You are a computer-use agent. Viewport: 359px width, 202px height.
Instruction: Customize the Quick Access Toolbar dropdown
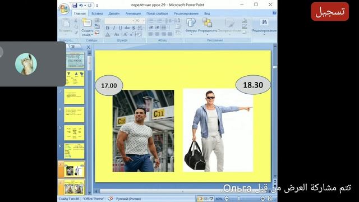click(97, 5)
